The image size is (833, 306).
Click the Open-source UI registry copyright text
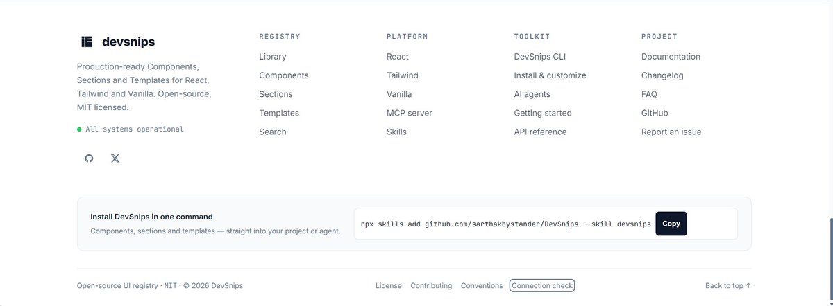[160, 285]
